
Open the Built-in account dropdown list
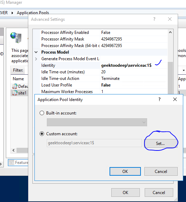click(x=97, y=122)
